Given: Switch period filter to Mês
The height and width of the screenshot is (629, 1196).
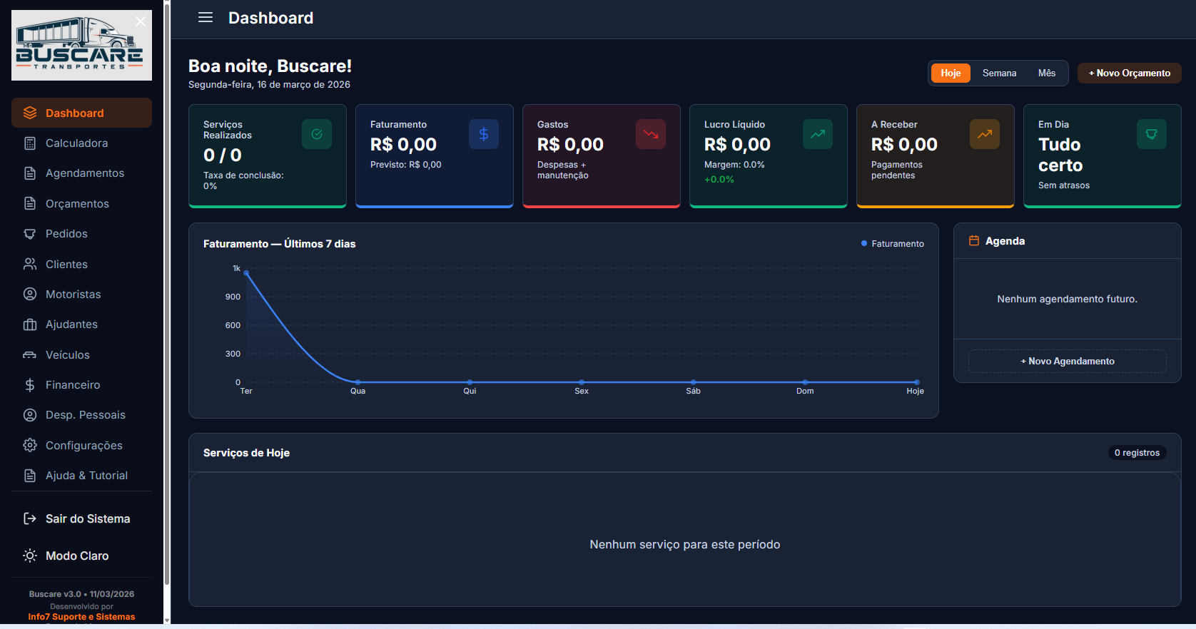Looking at the screenshot, I should 1046,73.
